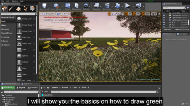Image resolution: width=190 pixels, height=106 pixels.
Task: Toggle the Lit view mode button
Action: (59, 14)
